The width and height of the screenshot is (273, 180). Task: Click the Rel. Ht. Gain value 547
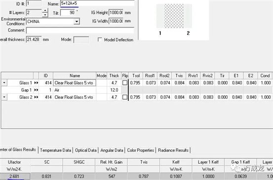[x=112, y=177]
